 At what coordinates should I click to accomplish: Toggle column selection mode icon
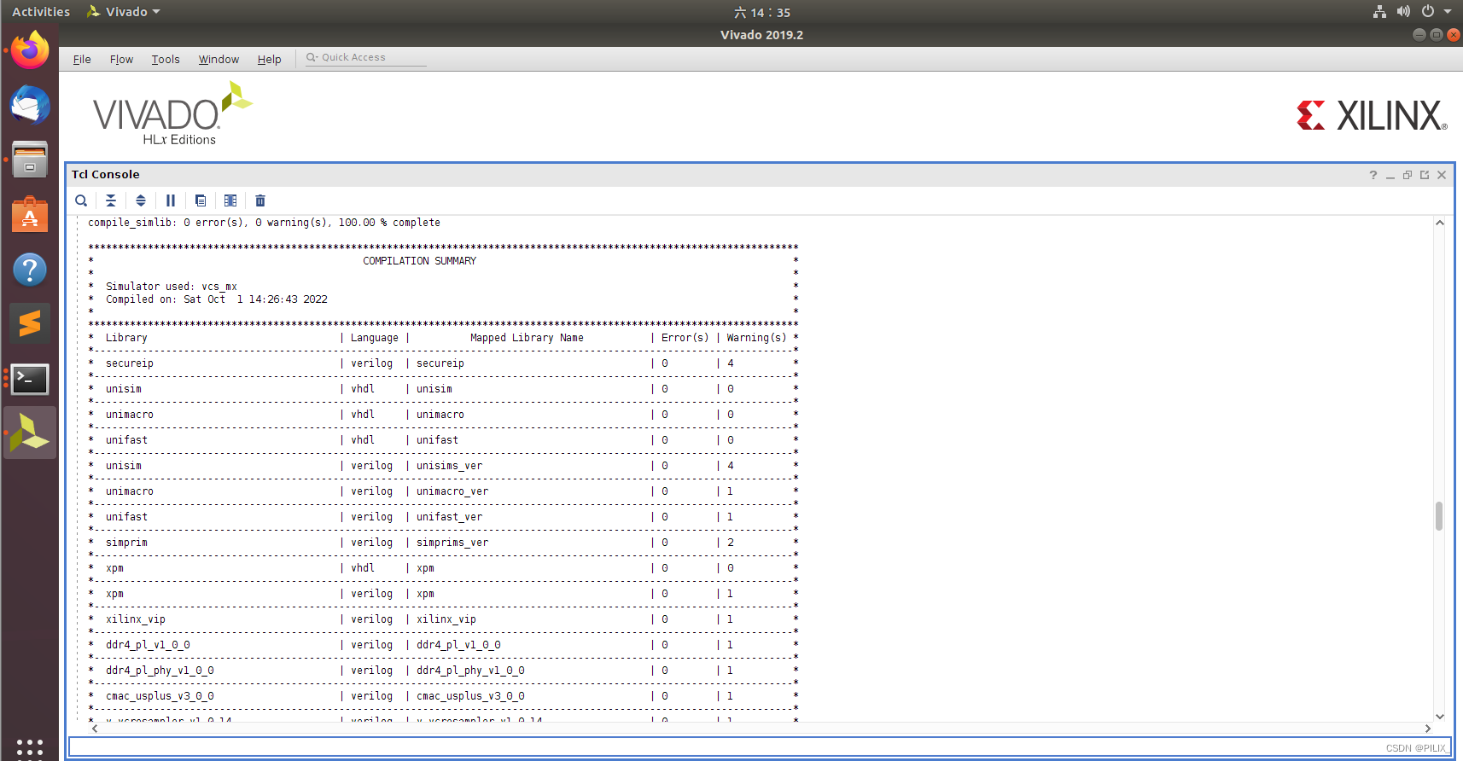230,200
